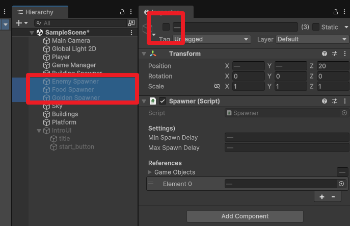Click Min Spawn Delay field
This screenshot has width=350, height=226.
pyautogui.click(x=287, y=137)
